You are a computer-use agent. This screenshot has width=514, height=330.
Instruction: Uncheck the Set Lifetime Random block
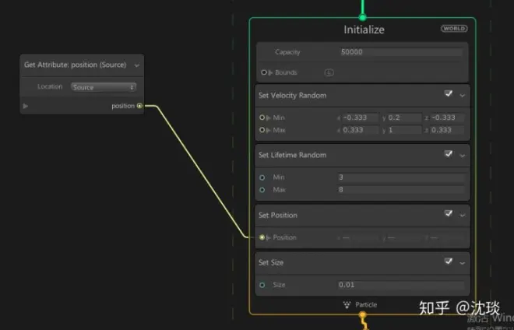click(x=449, y=153)
